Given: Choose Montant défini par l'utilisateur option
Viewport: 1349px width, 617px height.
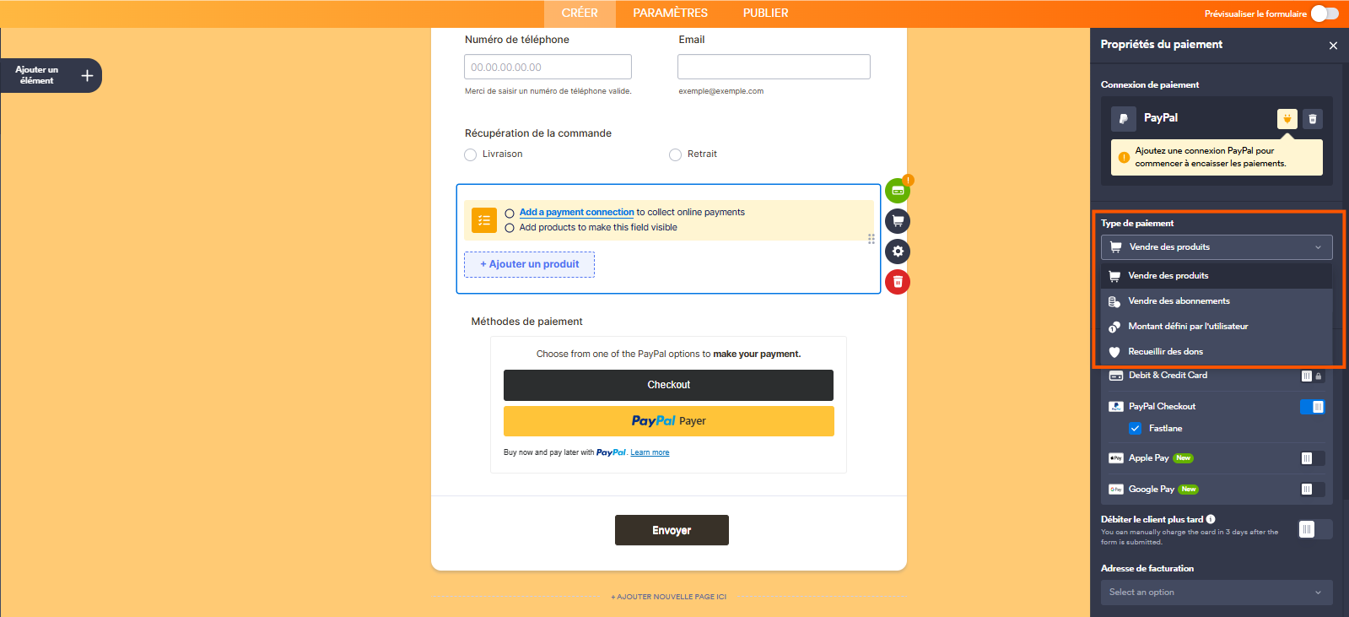Looking at the screenshot, I should click(x=1217, y=327).
